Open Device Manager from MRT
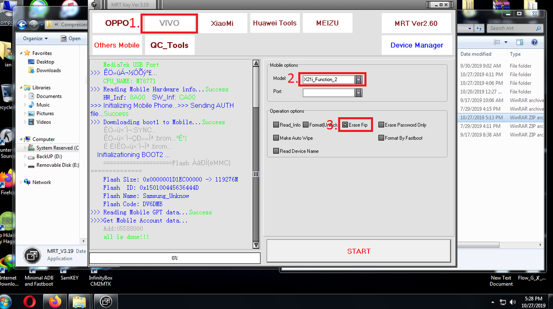Image resolution: width=553 pixels, height=309 pixels. point(417,45)
